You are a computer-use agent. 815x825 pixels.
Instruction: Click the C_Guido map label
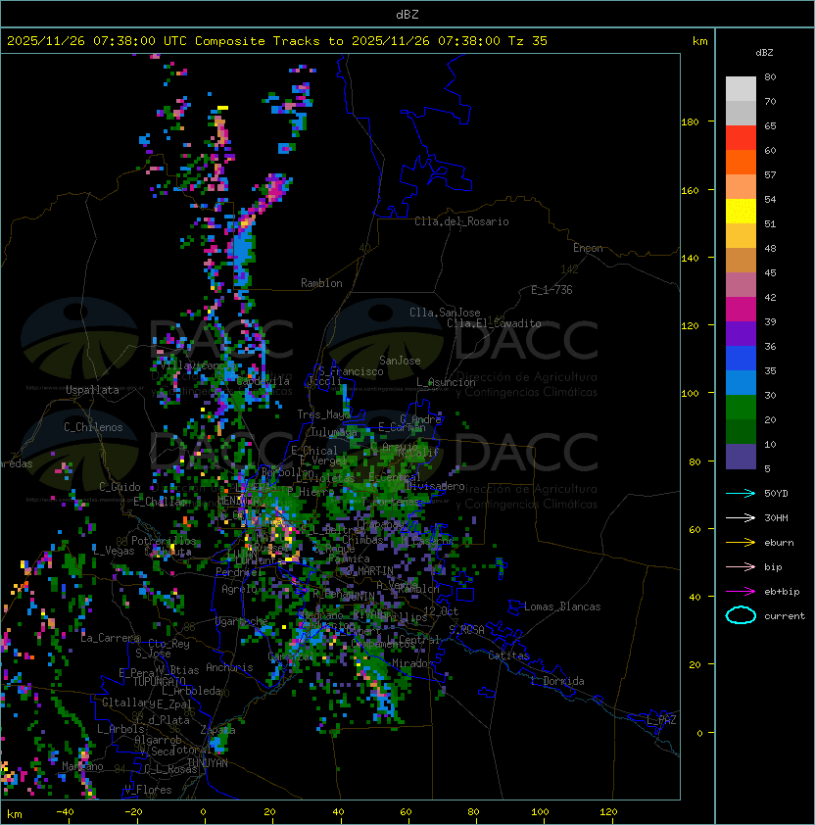click(x=120, y=487)
